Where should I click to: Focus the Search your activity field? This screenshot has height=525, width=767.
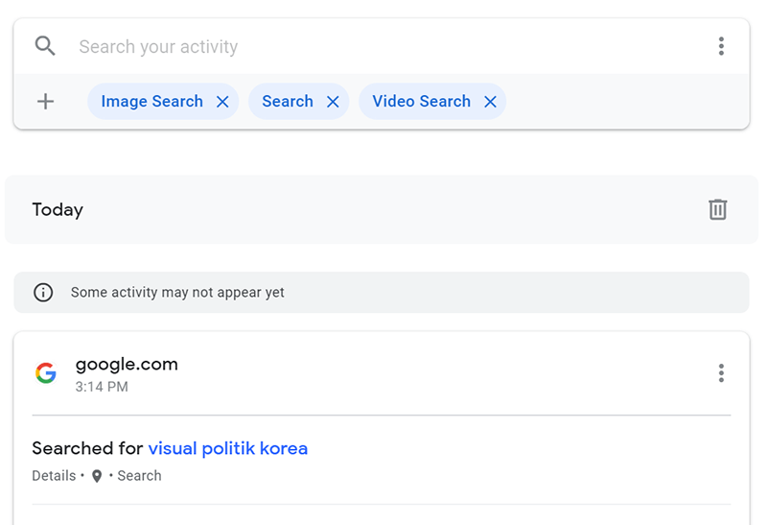tap(382, 46)
